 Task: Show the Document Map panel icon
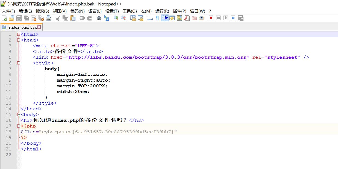(179, 18)
